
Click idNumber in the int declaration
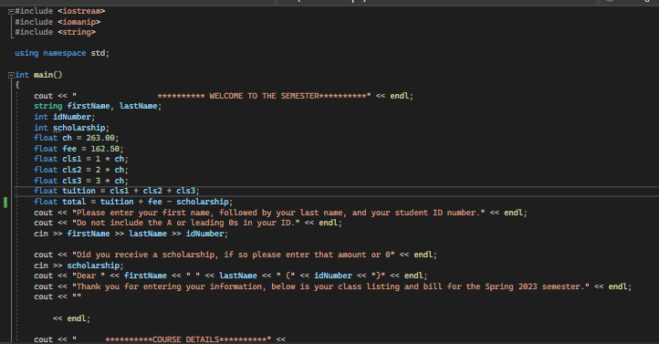[72, 117]
